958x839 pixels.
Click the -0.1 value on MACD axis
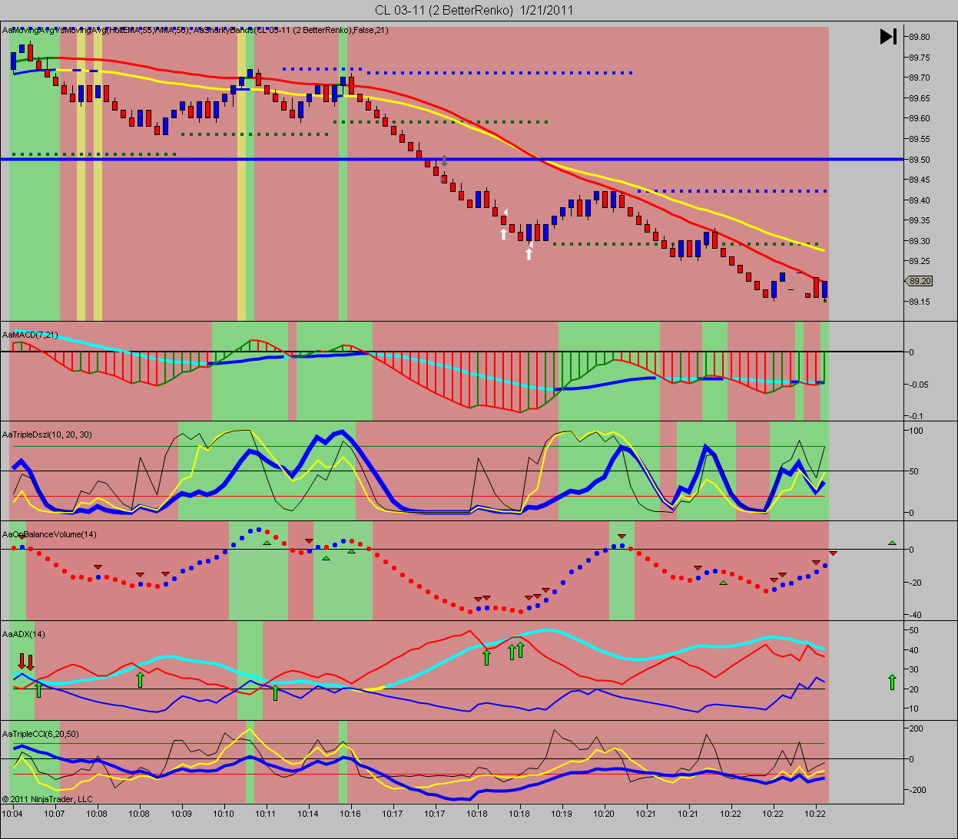click(x=917, y=416)
